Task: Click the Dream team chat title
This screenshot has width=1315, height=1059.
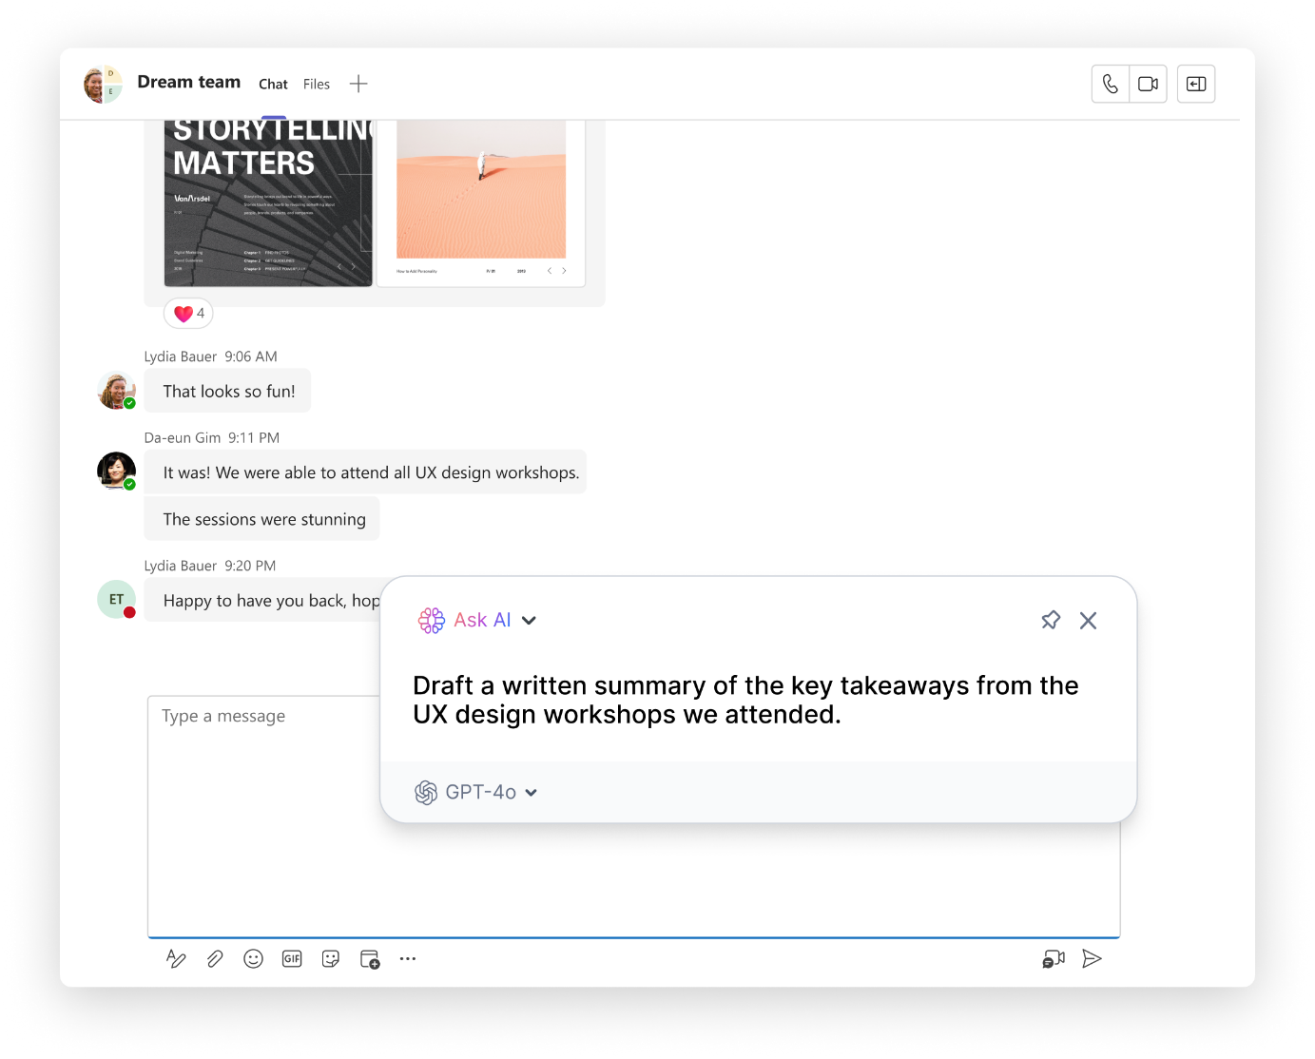Action: pyautogui.click(x=189, y=82)
